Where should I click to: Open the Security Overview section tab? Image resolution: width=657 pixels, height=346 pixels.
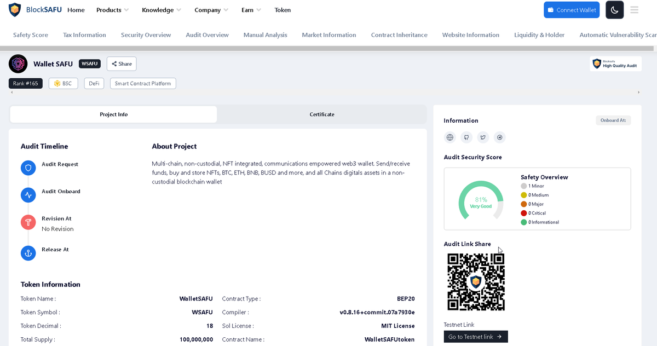point(146,34)
